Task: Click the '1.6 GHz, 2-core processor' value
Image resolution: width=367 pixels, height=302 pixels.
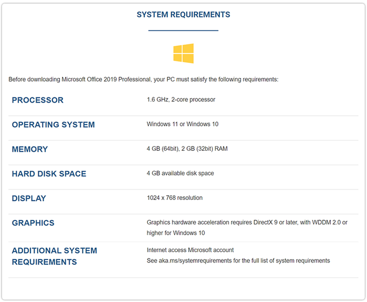Action: pyautogui.click(x=181, y=99)
